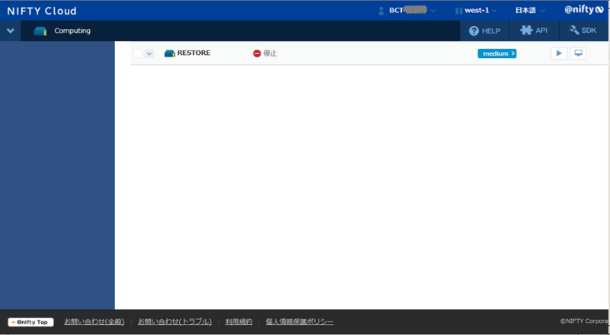610x335 pixels.
Task: Open お問い合わせ(全般) link
Action: tap(94, 322)
